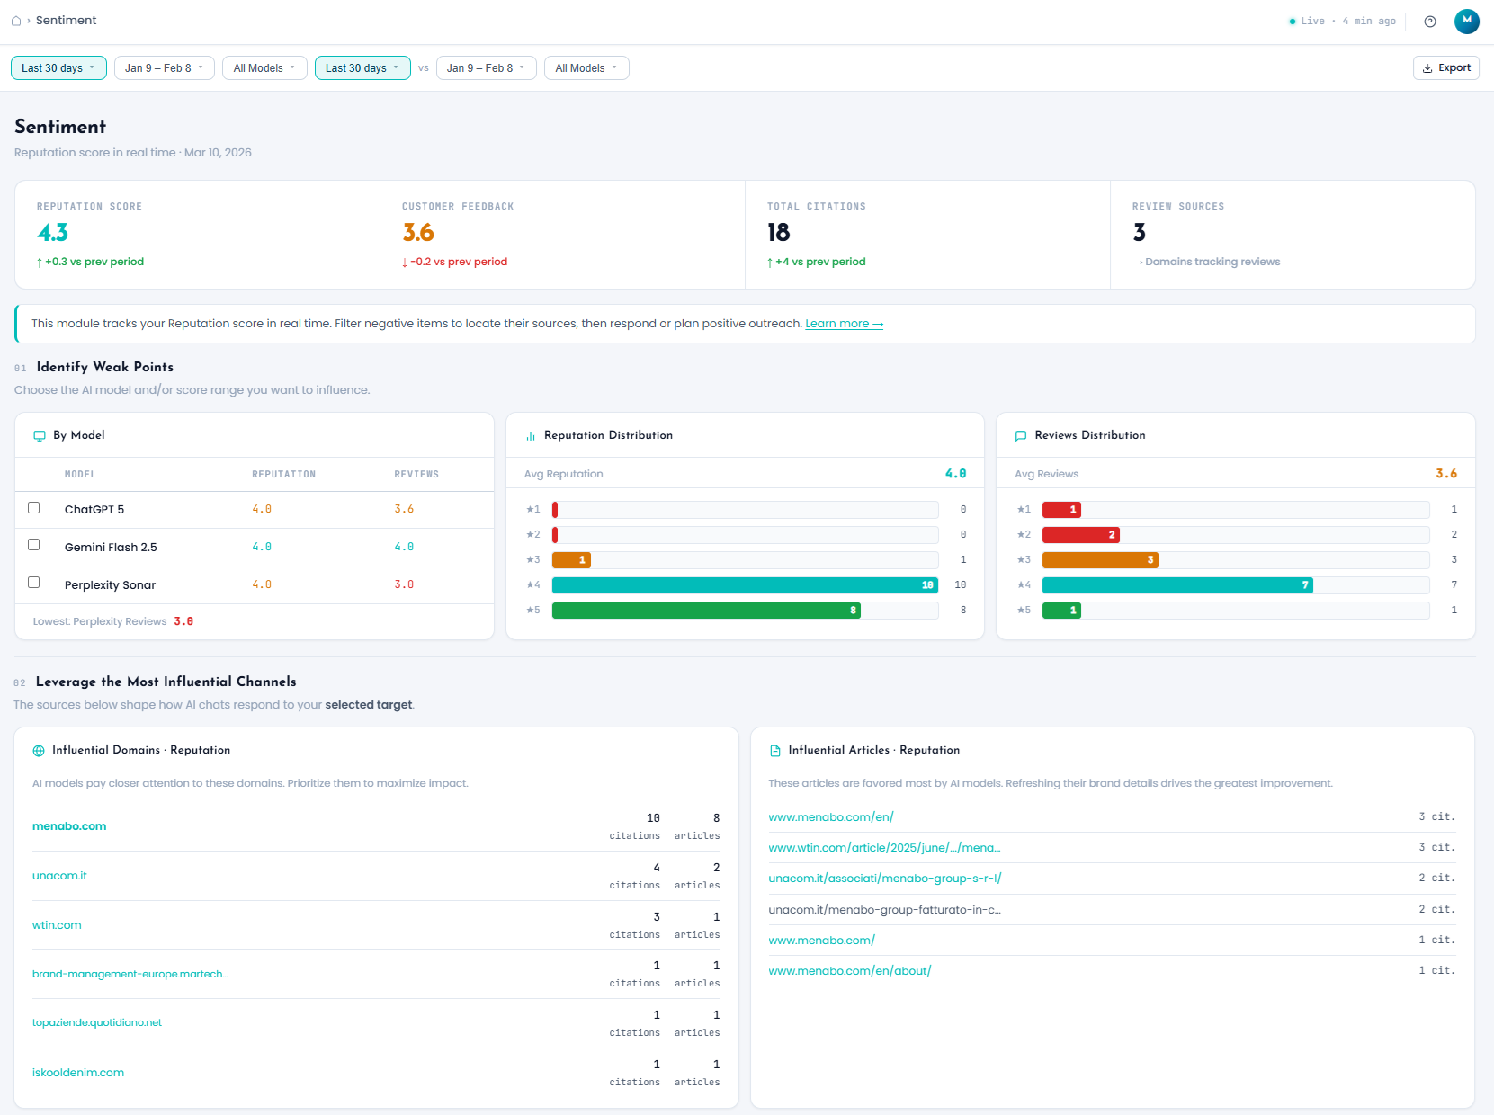The height and width of the screenshot is (1115, 1494).
Task: Click the 4-star reputation distribution bar
Action: (745, 585)
